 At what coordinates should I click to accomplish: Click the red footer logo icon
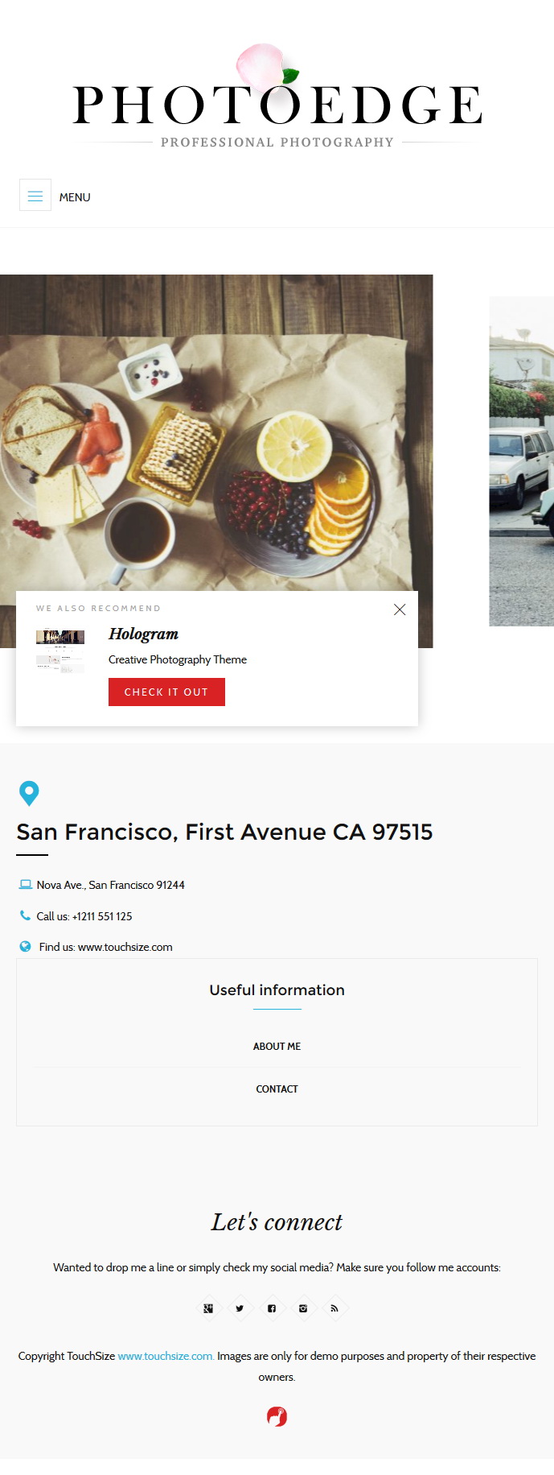tap(277, 1416)
